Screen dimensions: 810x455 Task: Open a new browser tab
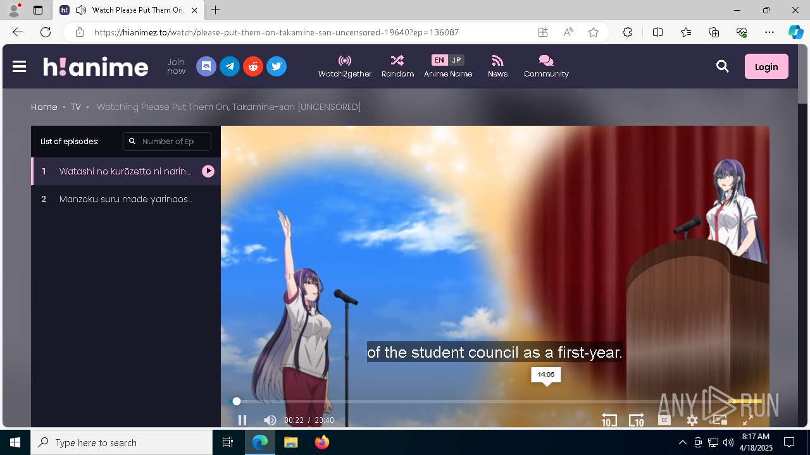[216, 10]
